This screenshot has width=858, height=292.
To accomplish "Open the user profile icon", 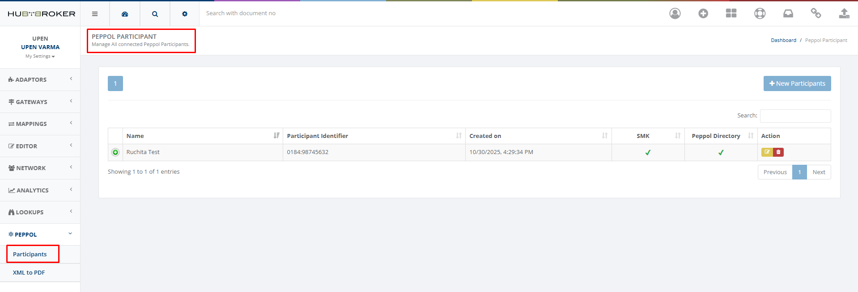I will pos(675,13).
